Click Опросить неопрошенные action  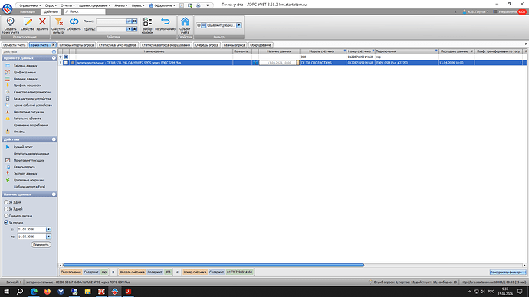click(x=31, y=154)
